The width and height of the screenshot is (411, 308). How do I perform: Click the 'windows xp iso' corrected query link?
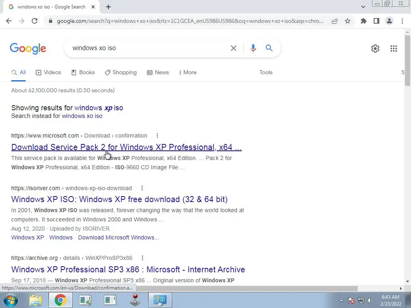pyautogui.click(x=99, y=108)
